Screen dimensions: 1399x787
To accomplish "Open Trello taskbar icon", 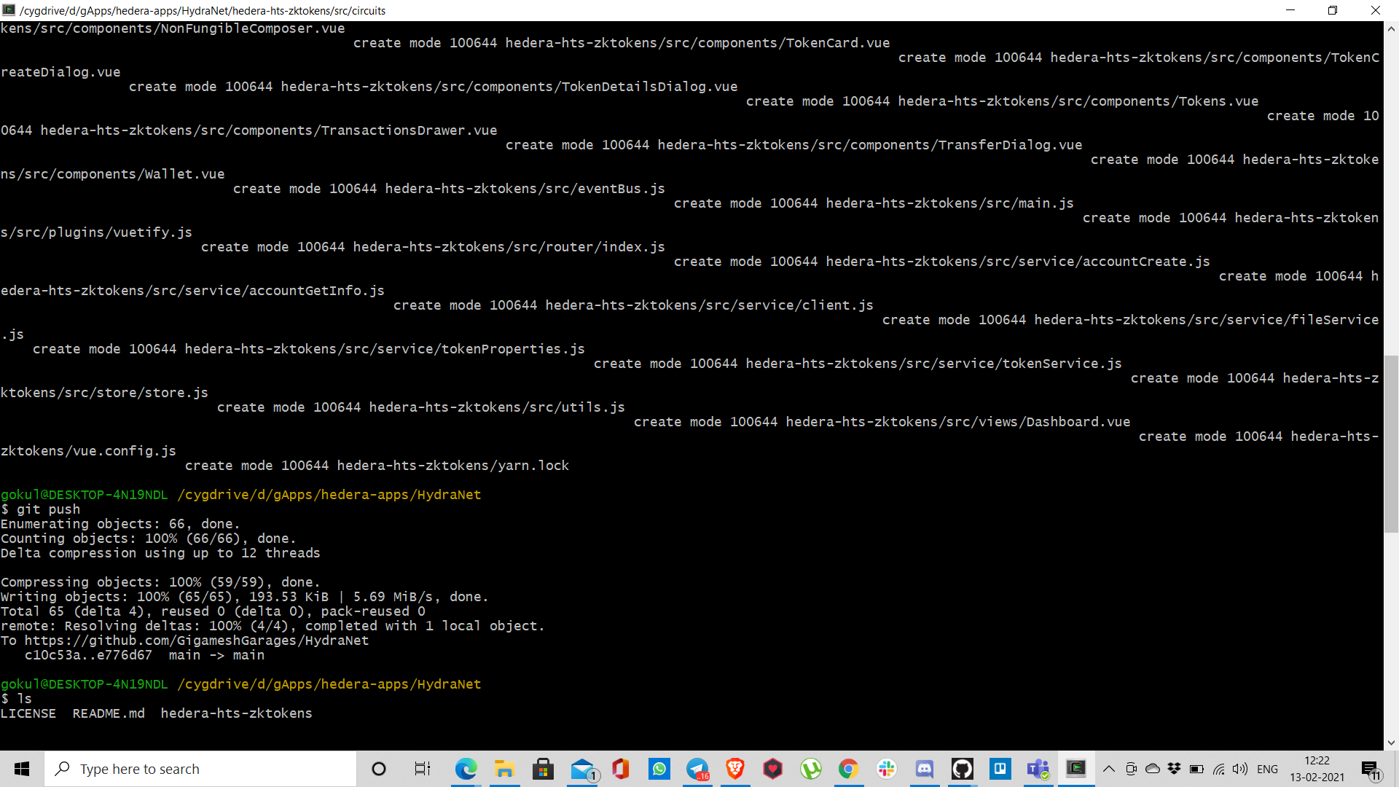I will [1000, 769].
